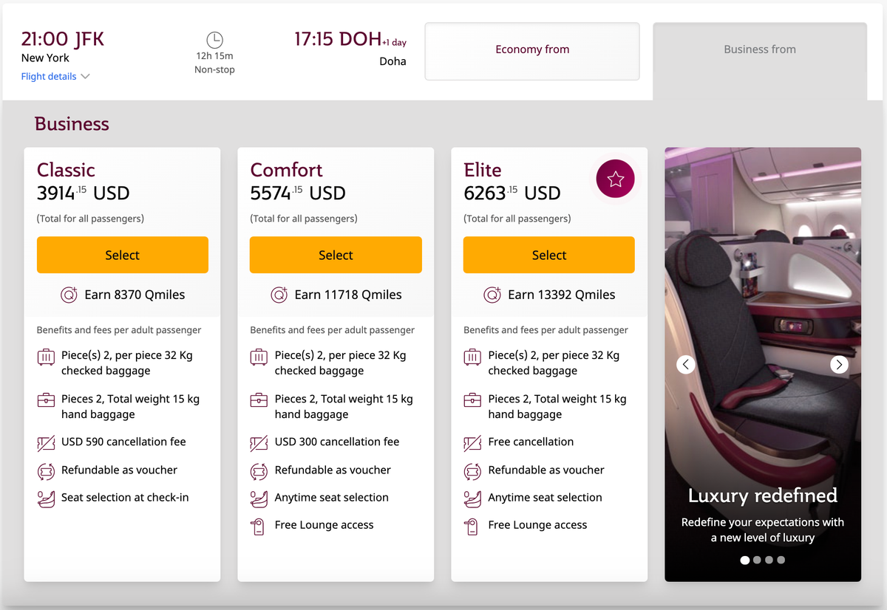Click the left arrow on the image carousel

click(685, 364)
